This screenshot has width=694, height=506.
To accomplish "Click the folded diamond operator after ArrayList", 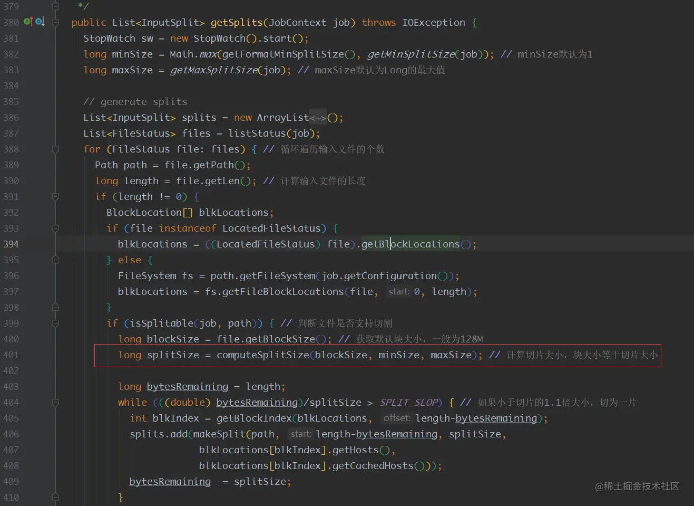I will coord(318,118).
